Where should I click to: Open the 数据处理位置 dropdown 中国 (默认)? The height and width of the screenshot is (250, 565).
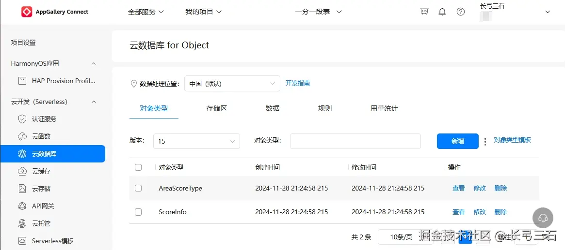click(232, 83)
